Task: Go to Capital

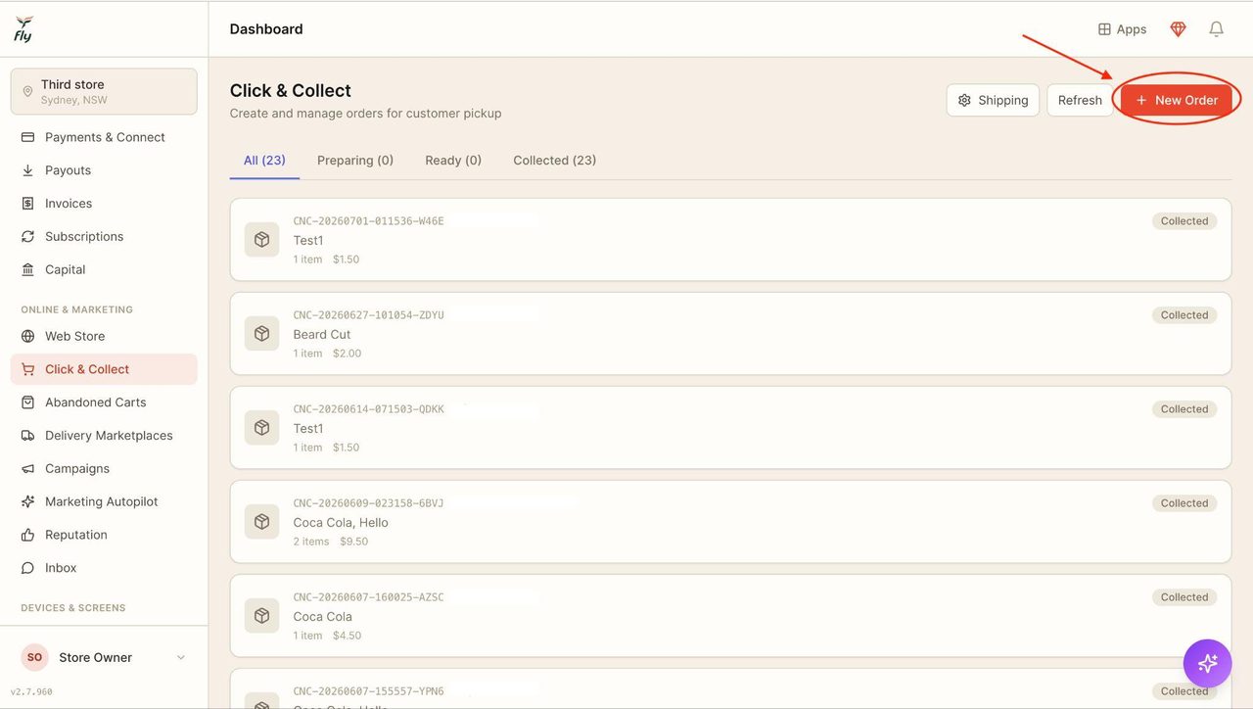Action: click(104, 270)
